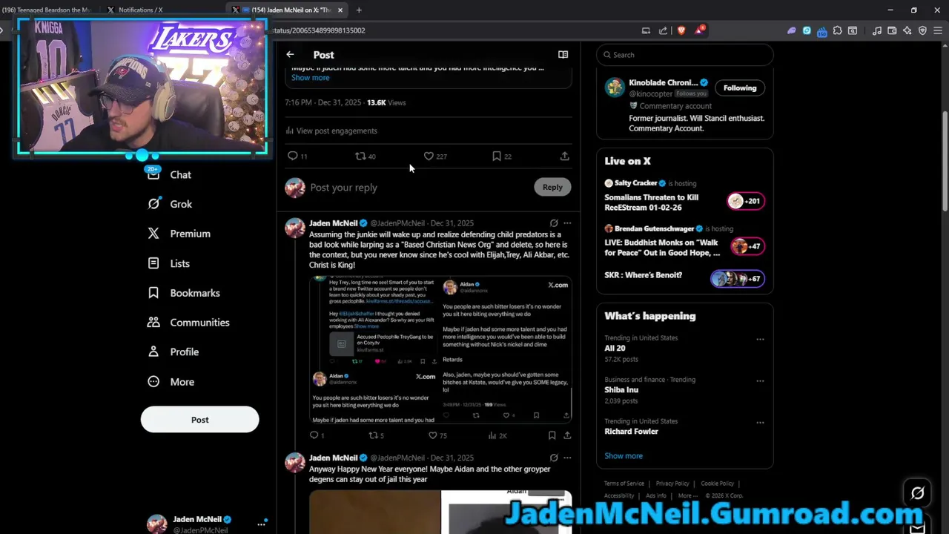Click share page icon in address bar
The image size is (949, 534).
point(663,30)
